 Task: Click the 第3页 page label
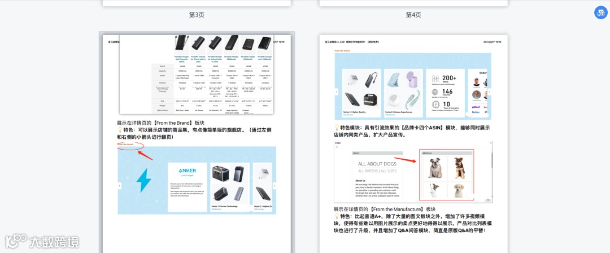(197, 15)
